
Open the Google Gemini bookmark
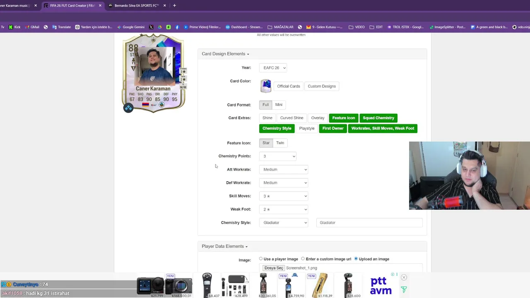[130, 27]
